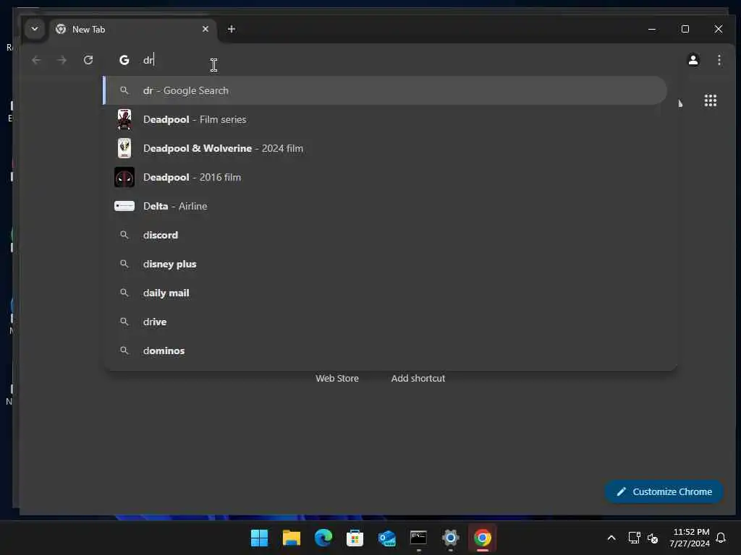
Task: Click the Add shortcut button
Action: [418, 378]
